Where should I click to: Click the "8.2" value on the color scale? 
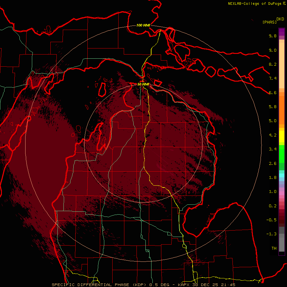coord(273,64)
